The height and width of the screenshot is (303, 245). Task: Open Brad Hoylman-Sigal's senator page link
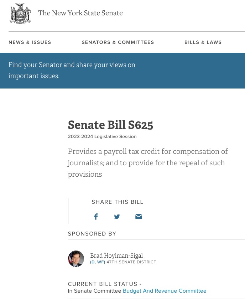click(116, 256)
